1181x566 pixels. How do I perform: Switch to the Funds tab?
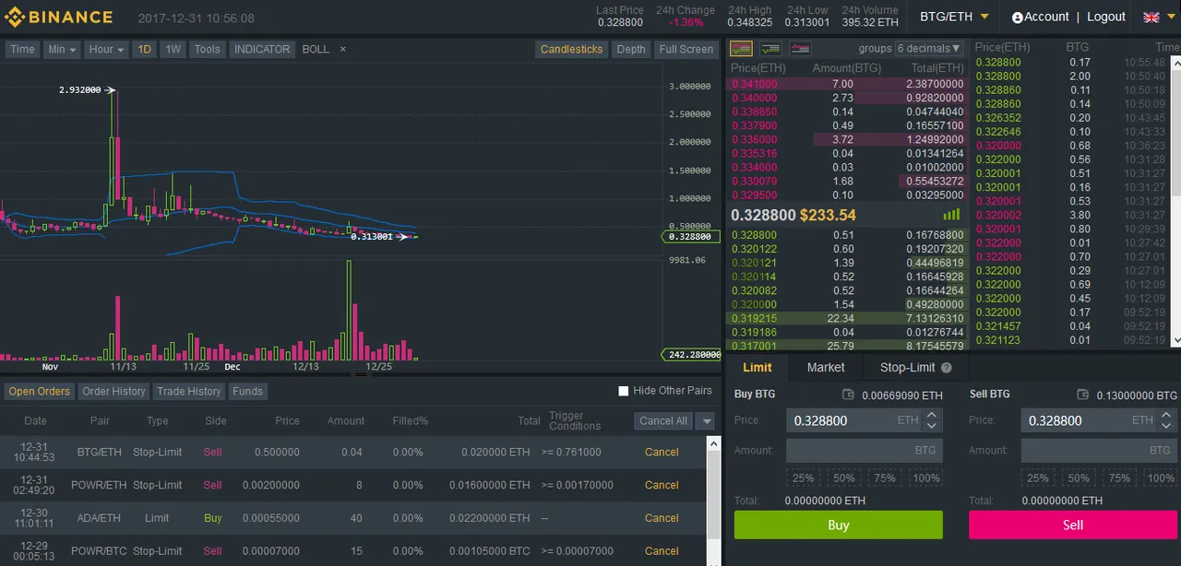click(x=247, y=391)
